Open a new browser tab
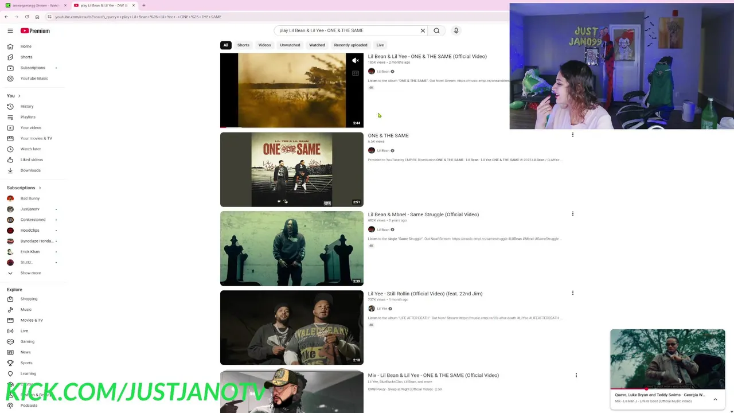The width and height of the screenshot is (734, 413). [143, 5]
